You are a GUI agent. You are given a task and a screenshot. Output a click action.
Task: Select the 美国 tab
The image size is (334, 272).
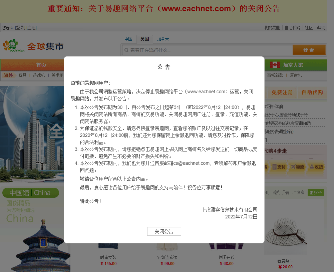pos(144,39)
